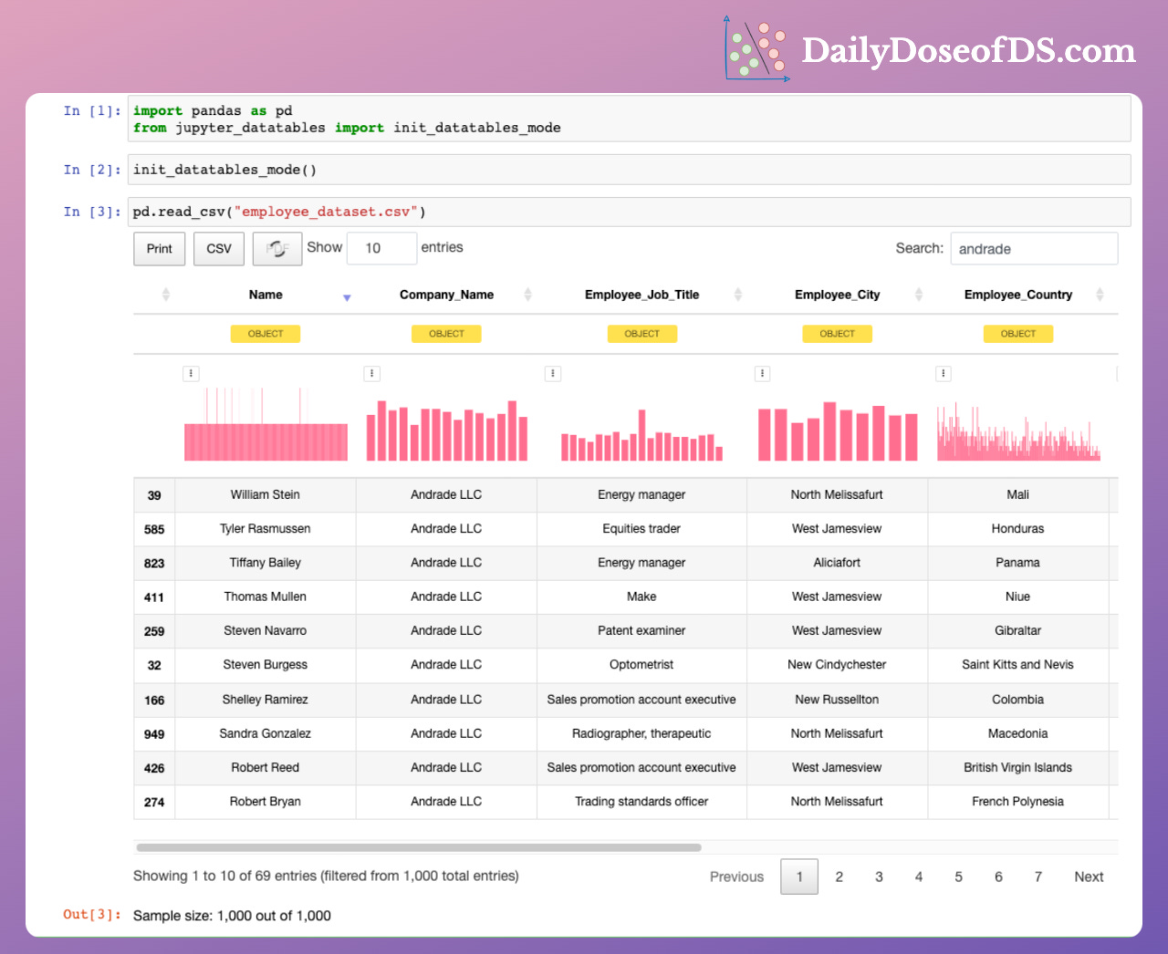The width and height of the screenshot is (1168, 954).
Task: Open kebab menu above Employee_Country histogram
Action: tap(944, 373)
